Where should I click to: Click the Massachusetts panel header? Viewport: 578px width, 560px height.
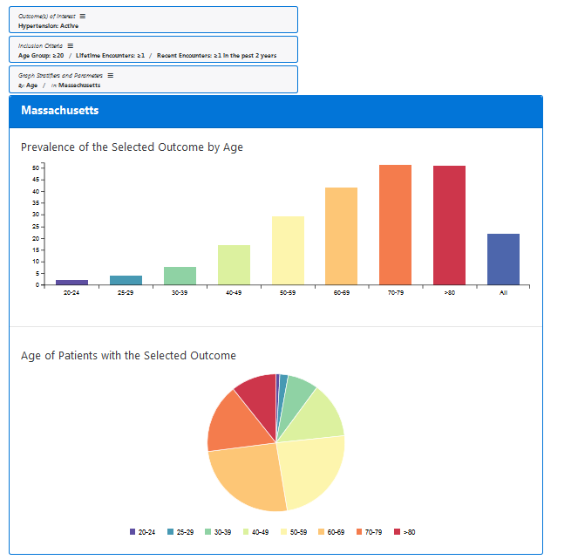(275, 112)
